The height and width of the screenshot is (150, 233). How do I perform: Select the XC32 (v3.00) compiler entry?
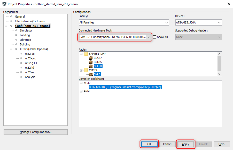coord(125,87)
